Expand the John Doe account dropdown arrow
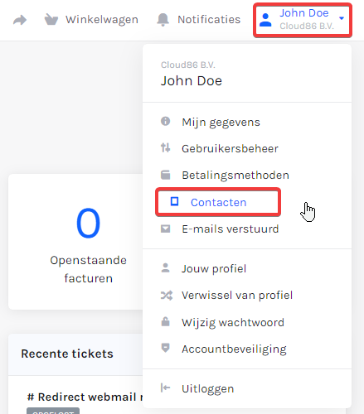 [342, 18]
